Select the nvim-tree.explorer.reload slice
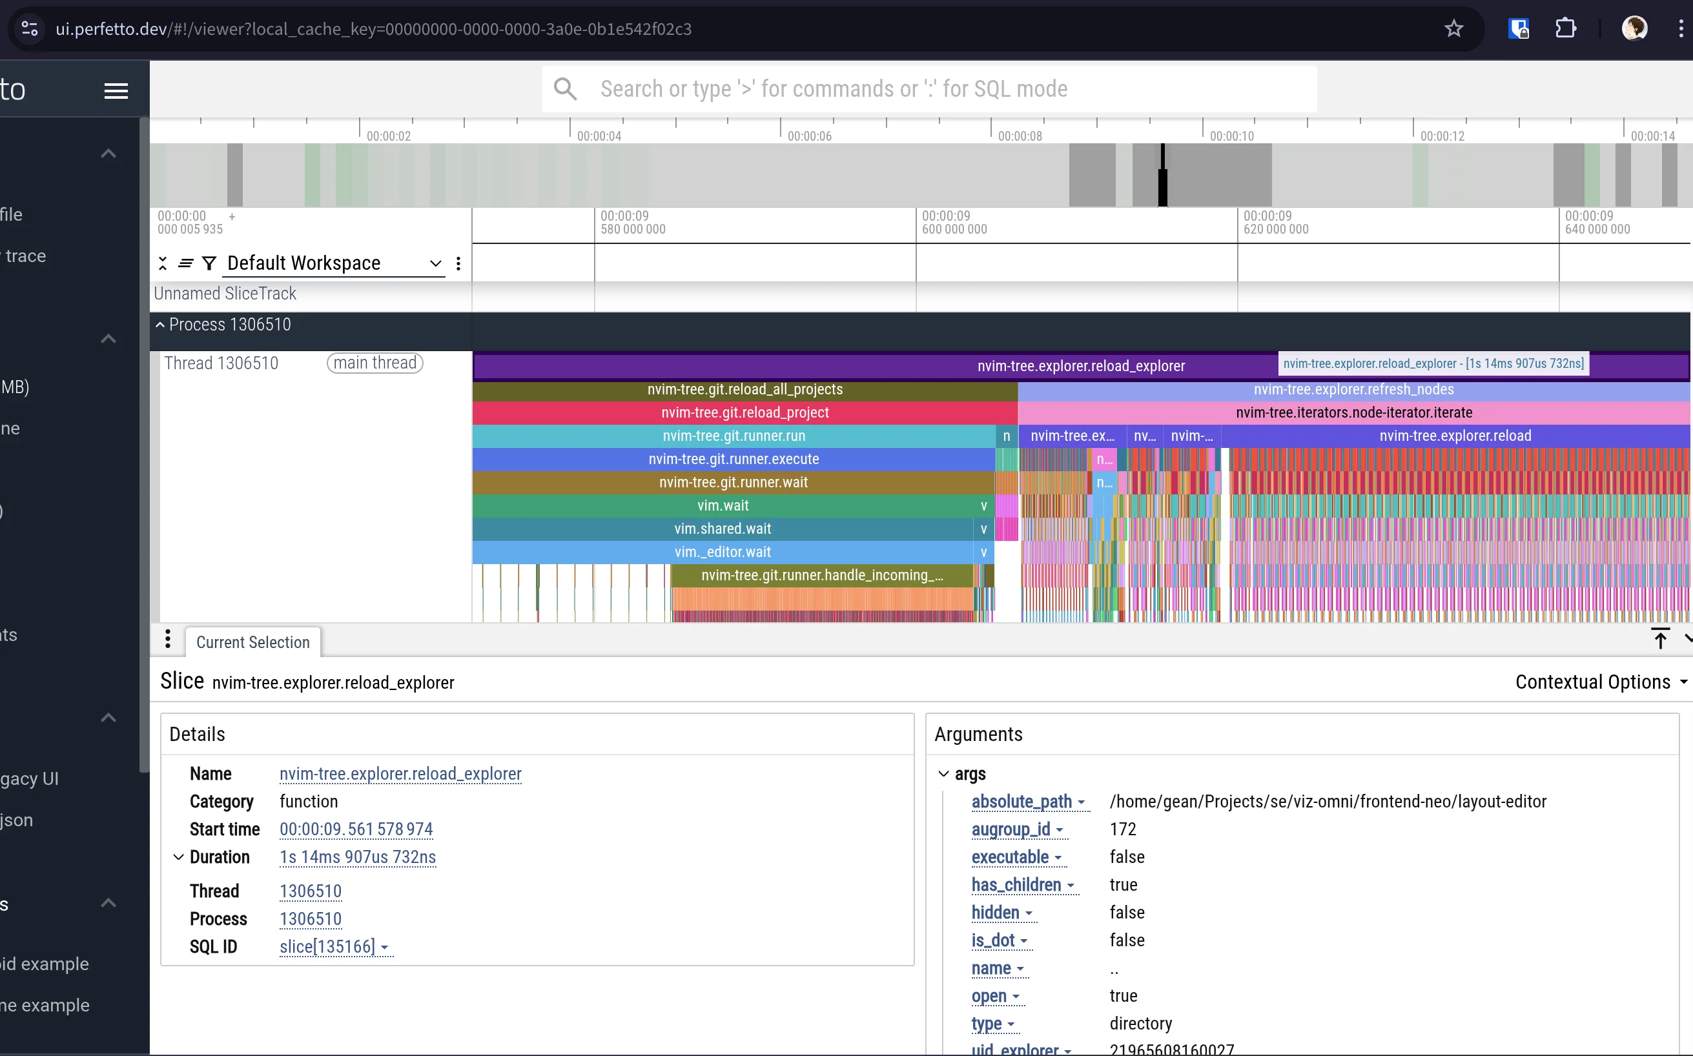This screenshot has width=1693, height=1056. (x=1455, y=436)
